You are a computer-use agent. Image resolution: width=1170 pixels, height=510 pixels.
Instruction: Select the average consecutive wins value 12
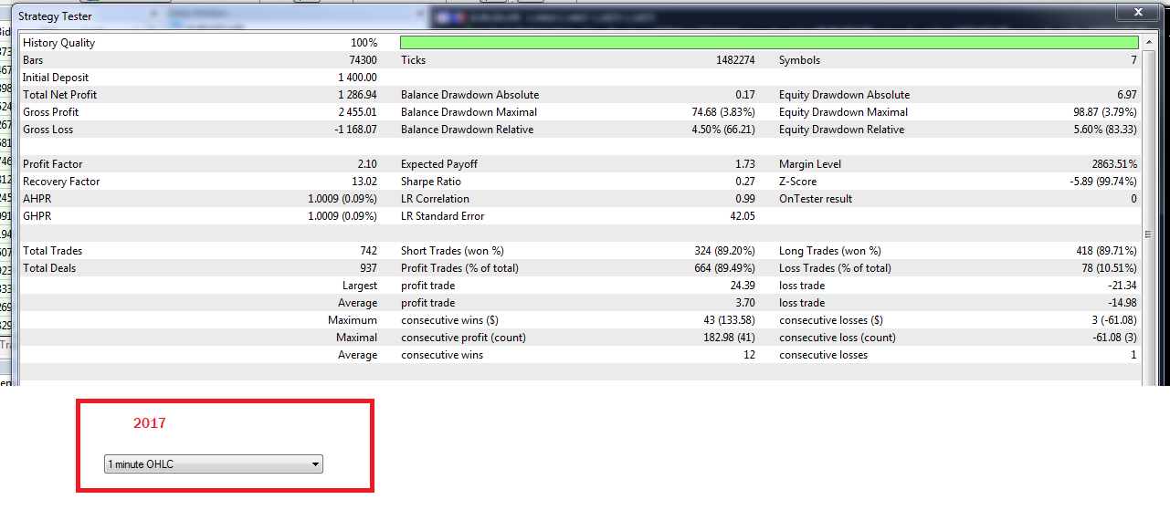[x=749, y=355]
